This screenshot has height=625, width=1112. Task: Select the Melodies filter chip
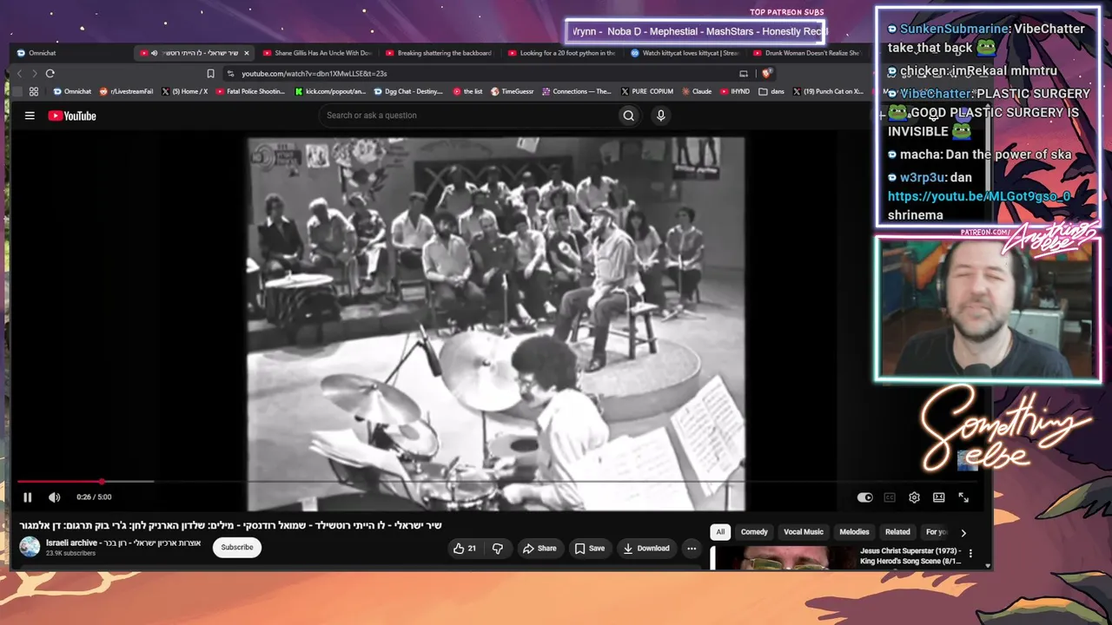click(x=854, y=532)
